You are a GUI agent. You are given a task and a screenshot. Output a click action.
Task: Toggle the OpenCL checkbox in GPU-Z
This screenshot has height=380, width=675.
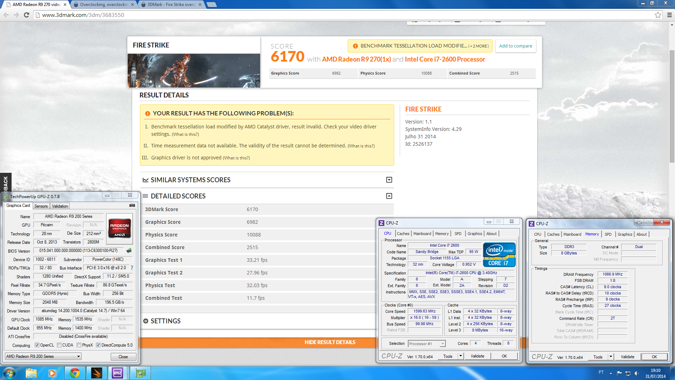coord(37,345)
